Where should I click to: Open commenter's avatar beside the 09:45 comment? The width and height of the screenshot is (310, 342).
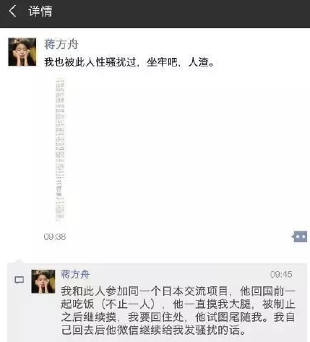[43, 281]
